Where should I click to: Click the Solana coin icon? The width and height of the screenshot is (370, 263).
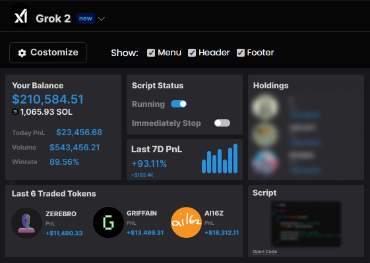pos(15,112)
